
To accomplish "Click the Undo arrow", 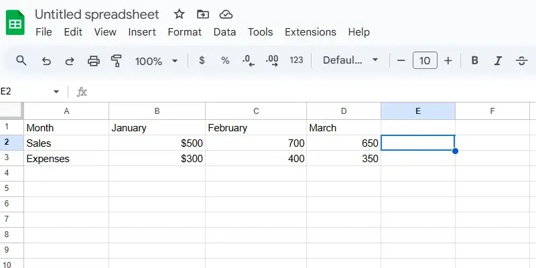I will tap(46, 61).
